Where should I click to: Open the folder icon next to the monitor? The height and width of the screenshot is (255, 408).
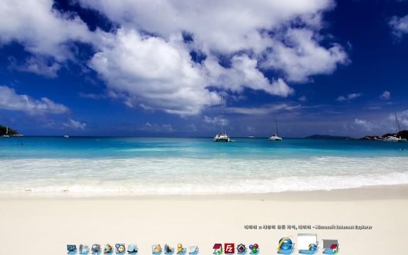point(84,249)
